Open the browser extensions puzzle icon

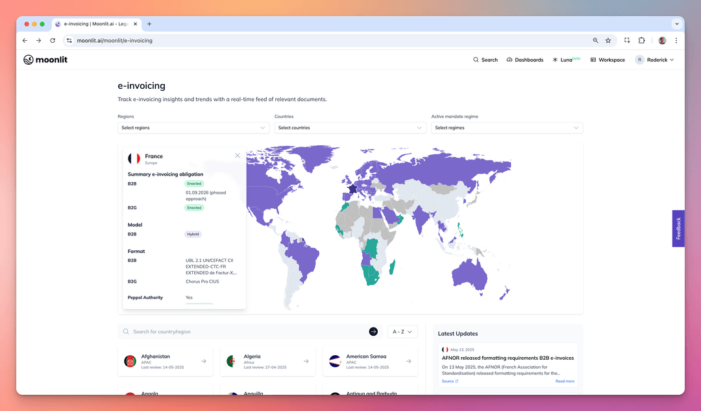point(641,40)
